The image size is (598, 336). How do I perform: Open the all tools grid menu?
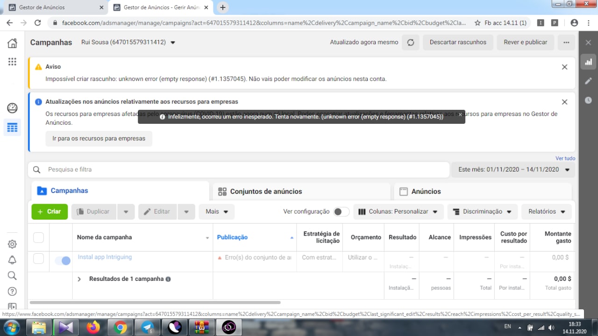(x=12, y=62)
